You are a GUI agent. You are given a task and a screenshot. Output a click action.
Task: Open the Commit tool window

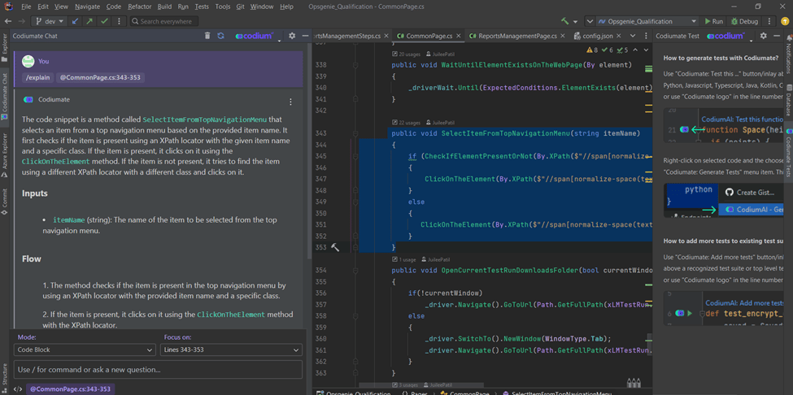coord(5,202)
